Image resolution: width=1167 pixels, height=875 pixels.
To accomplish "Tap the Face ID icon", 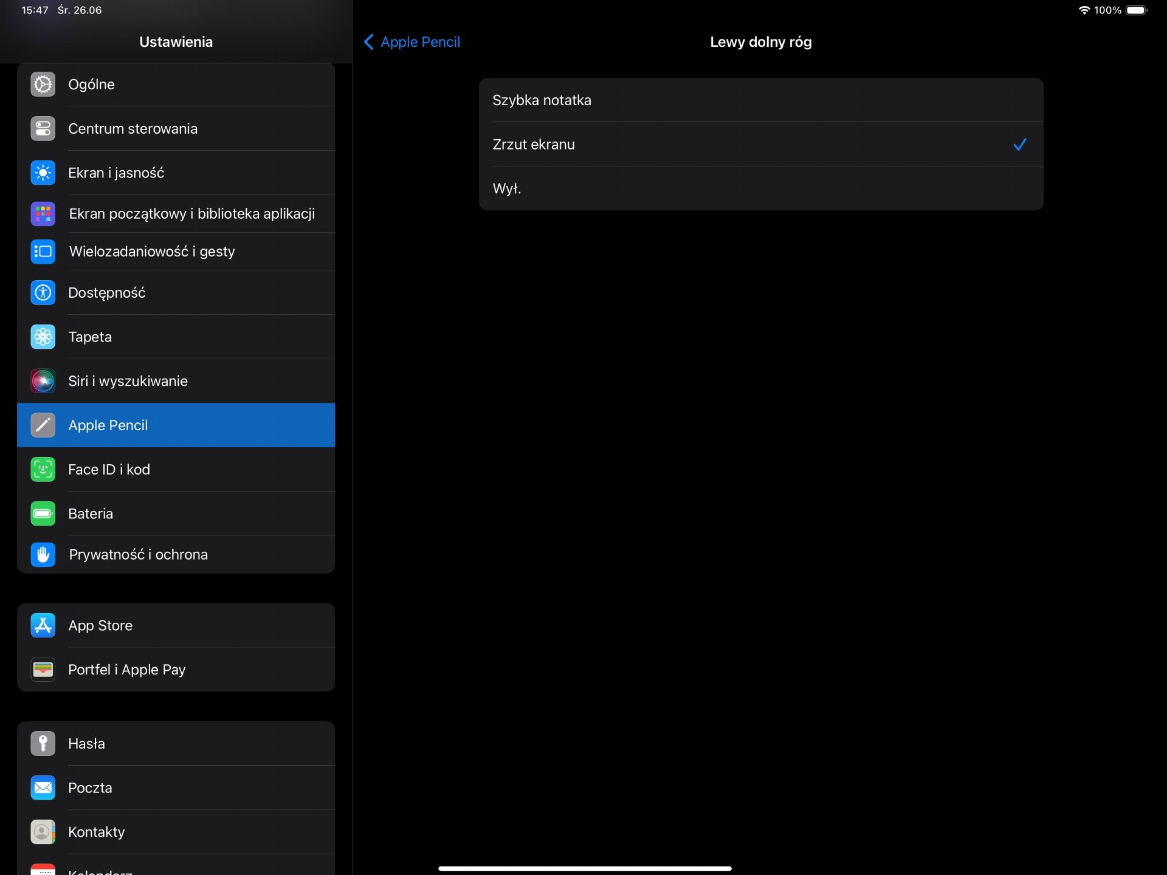I will 43,470.
